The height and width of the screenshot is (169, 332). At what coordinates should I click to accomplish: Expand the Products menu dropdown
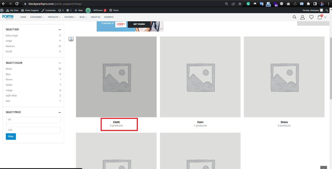point(54,17)
